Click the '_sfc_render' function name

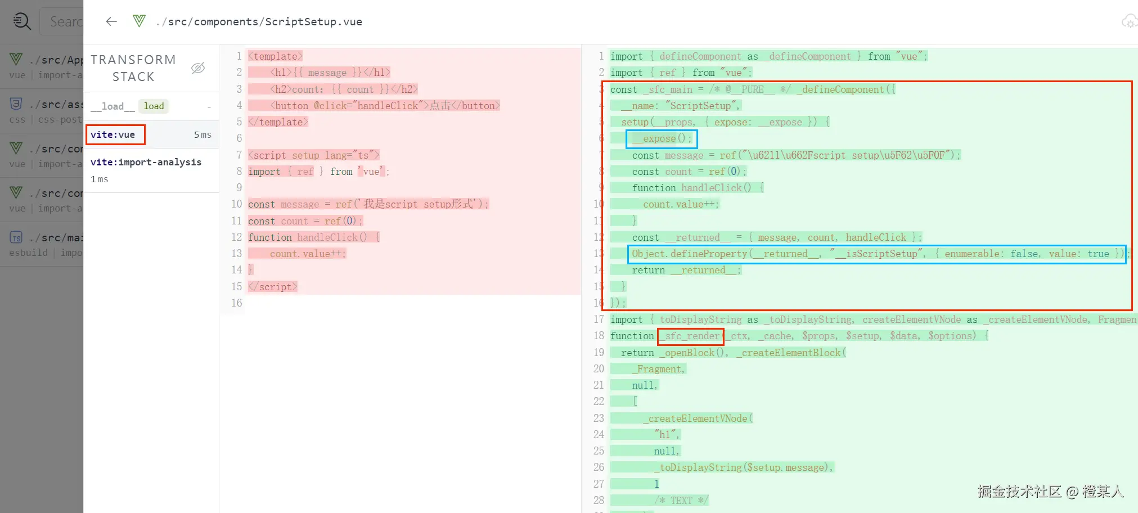(691, 336)
